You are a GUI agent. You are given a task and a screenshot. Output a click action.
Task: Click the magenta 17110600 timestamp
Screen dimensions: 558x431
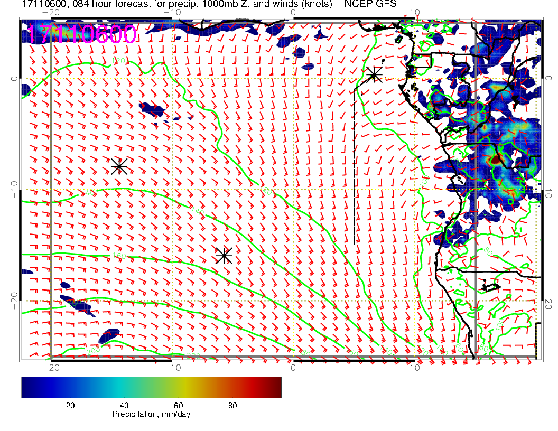point(82,35)
